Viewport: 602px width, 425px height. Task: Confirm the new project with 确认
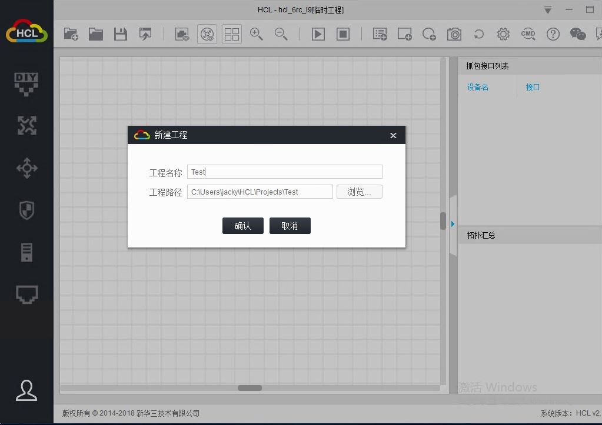[243, 226]
